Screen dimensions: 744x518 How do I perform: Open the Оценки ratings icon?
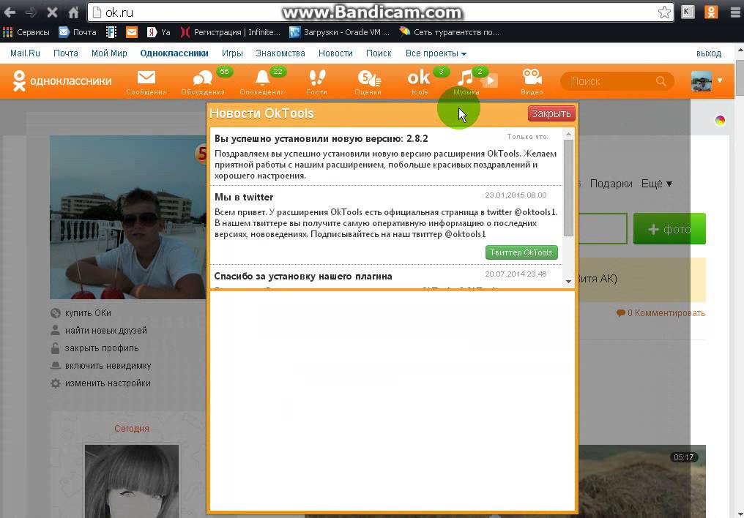click(x=368, y=82)
